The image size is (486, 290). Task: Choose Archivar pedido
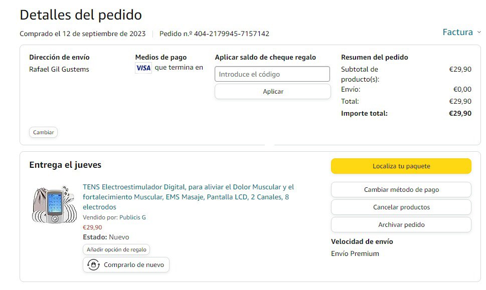(401, 225)
